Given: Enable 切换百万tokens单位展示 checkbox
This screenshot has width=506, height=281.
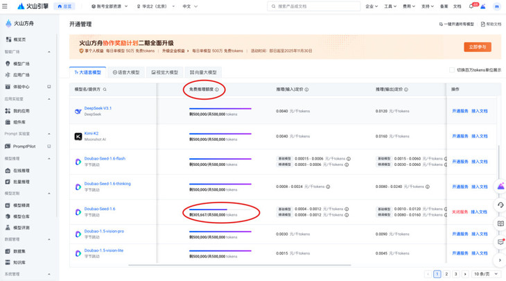Looking at the screenshot, I should pos(452,70).
